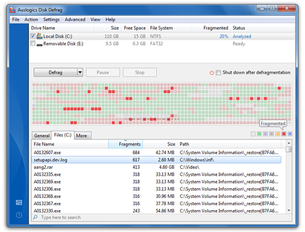Screen dimensions: 305x232
Task: Select file setupapi.dev.log
Action: (x=156, y=160)
